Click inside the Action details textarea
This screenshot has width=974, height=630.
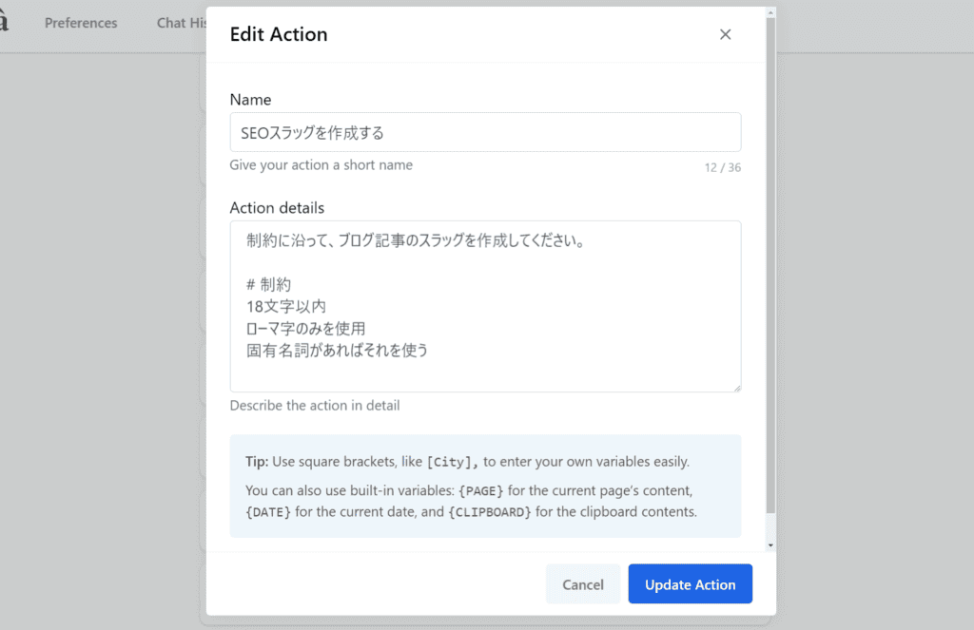[x=485, y=306]
